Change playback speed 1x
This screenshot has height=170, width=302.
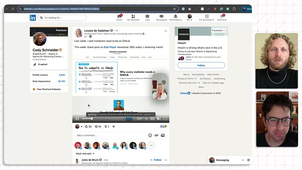146,119
